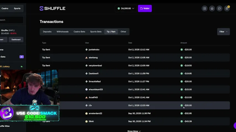This screenshot has height=132, width=236.
Task: Expand Show More transactions
Action: click(x=134, y=131)
